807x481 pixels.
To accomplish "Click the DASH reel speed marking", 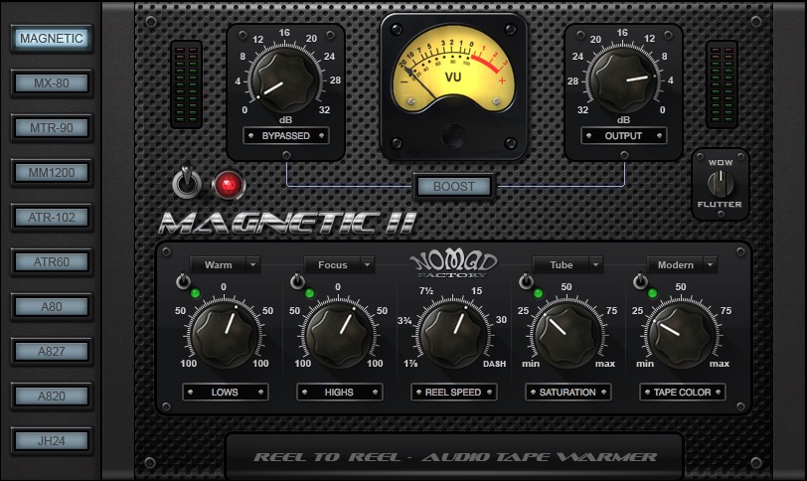I will 494,364.
